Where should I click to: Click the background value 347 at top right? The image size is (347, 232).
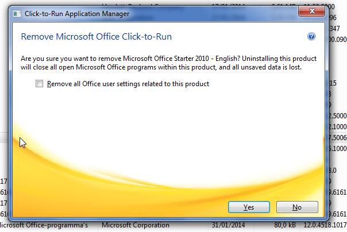tap(334, 28)
